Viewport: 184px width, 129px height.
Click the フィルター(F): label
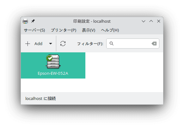(x=90, y=44)
